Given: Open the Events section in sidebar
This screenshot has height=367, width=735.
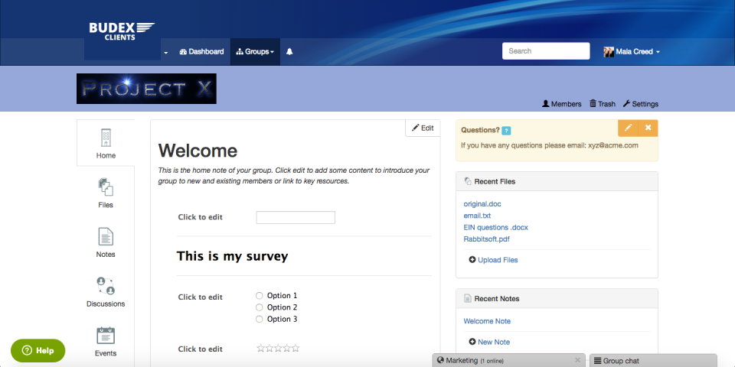Looking at the screenshot, I should [106, 342].
